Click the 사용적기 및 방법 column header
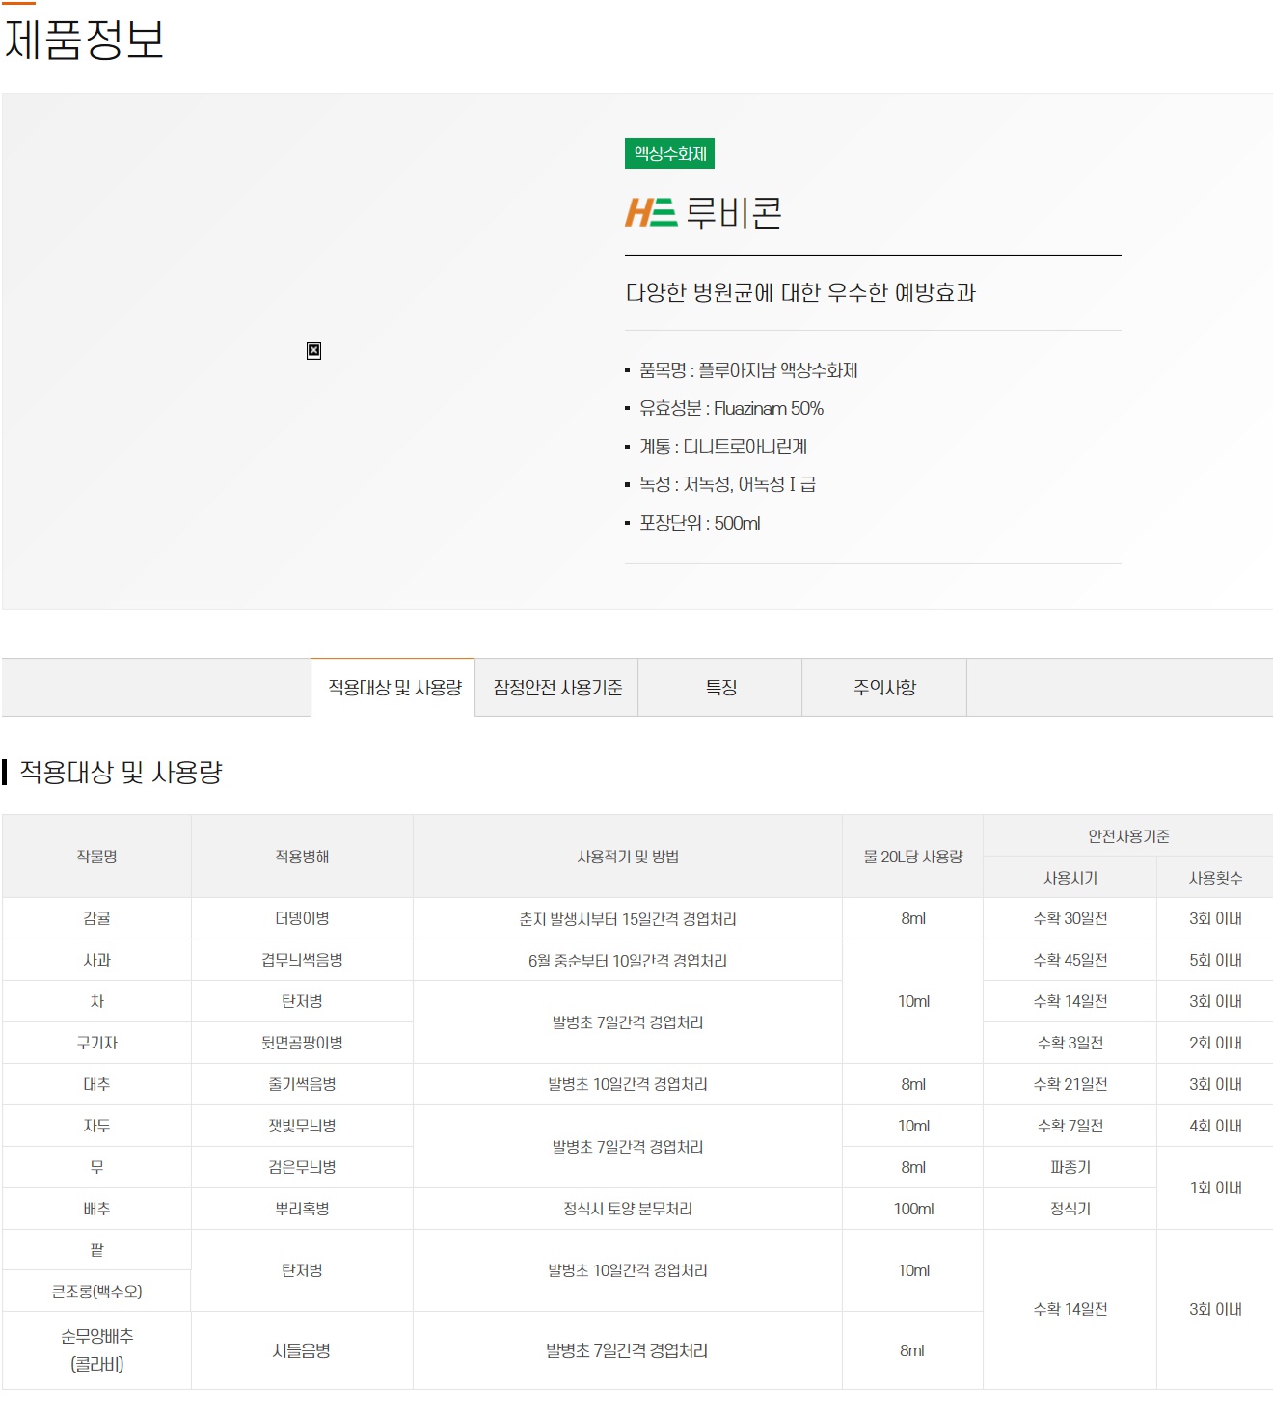 [628, 857]
